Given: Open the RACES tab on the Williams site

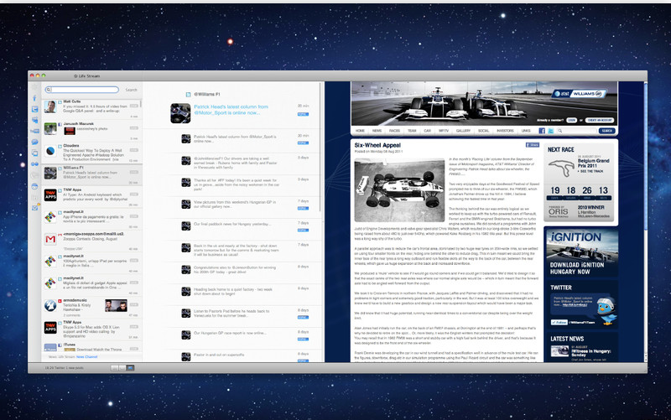Looking at the screenshot, I should point(394,131).
